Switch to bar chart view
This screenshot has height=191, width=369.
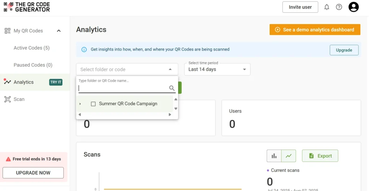click(274, 156)
